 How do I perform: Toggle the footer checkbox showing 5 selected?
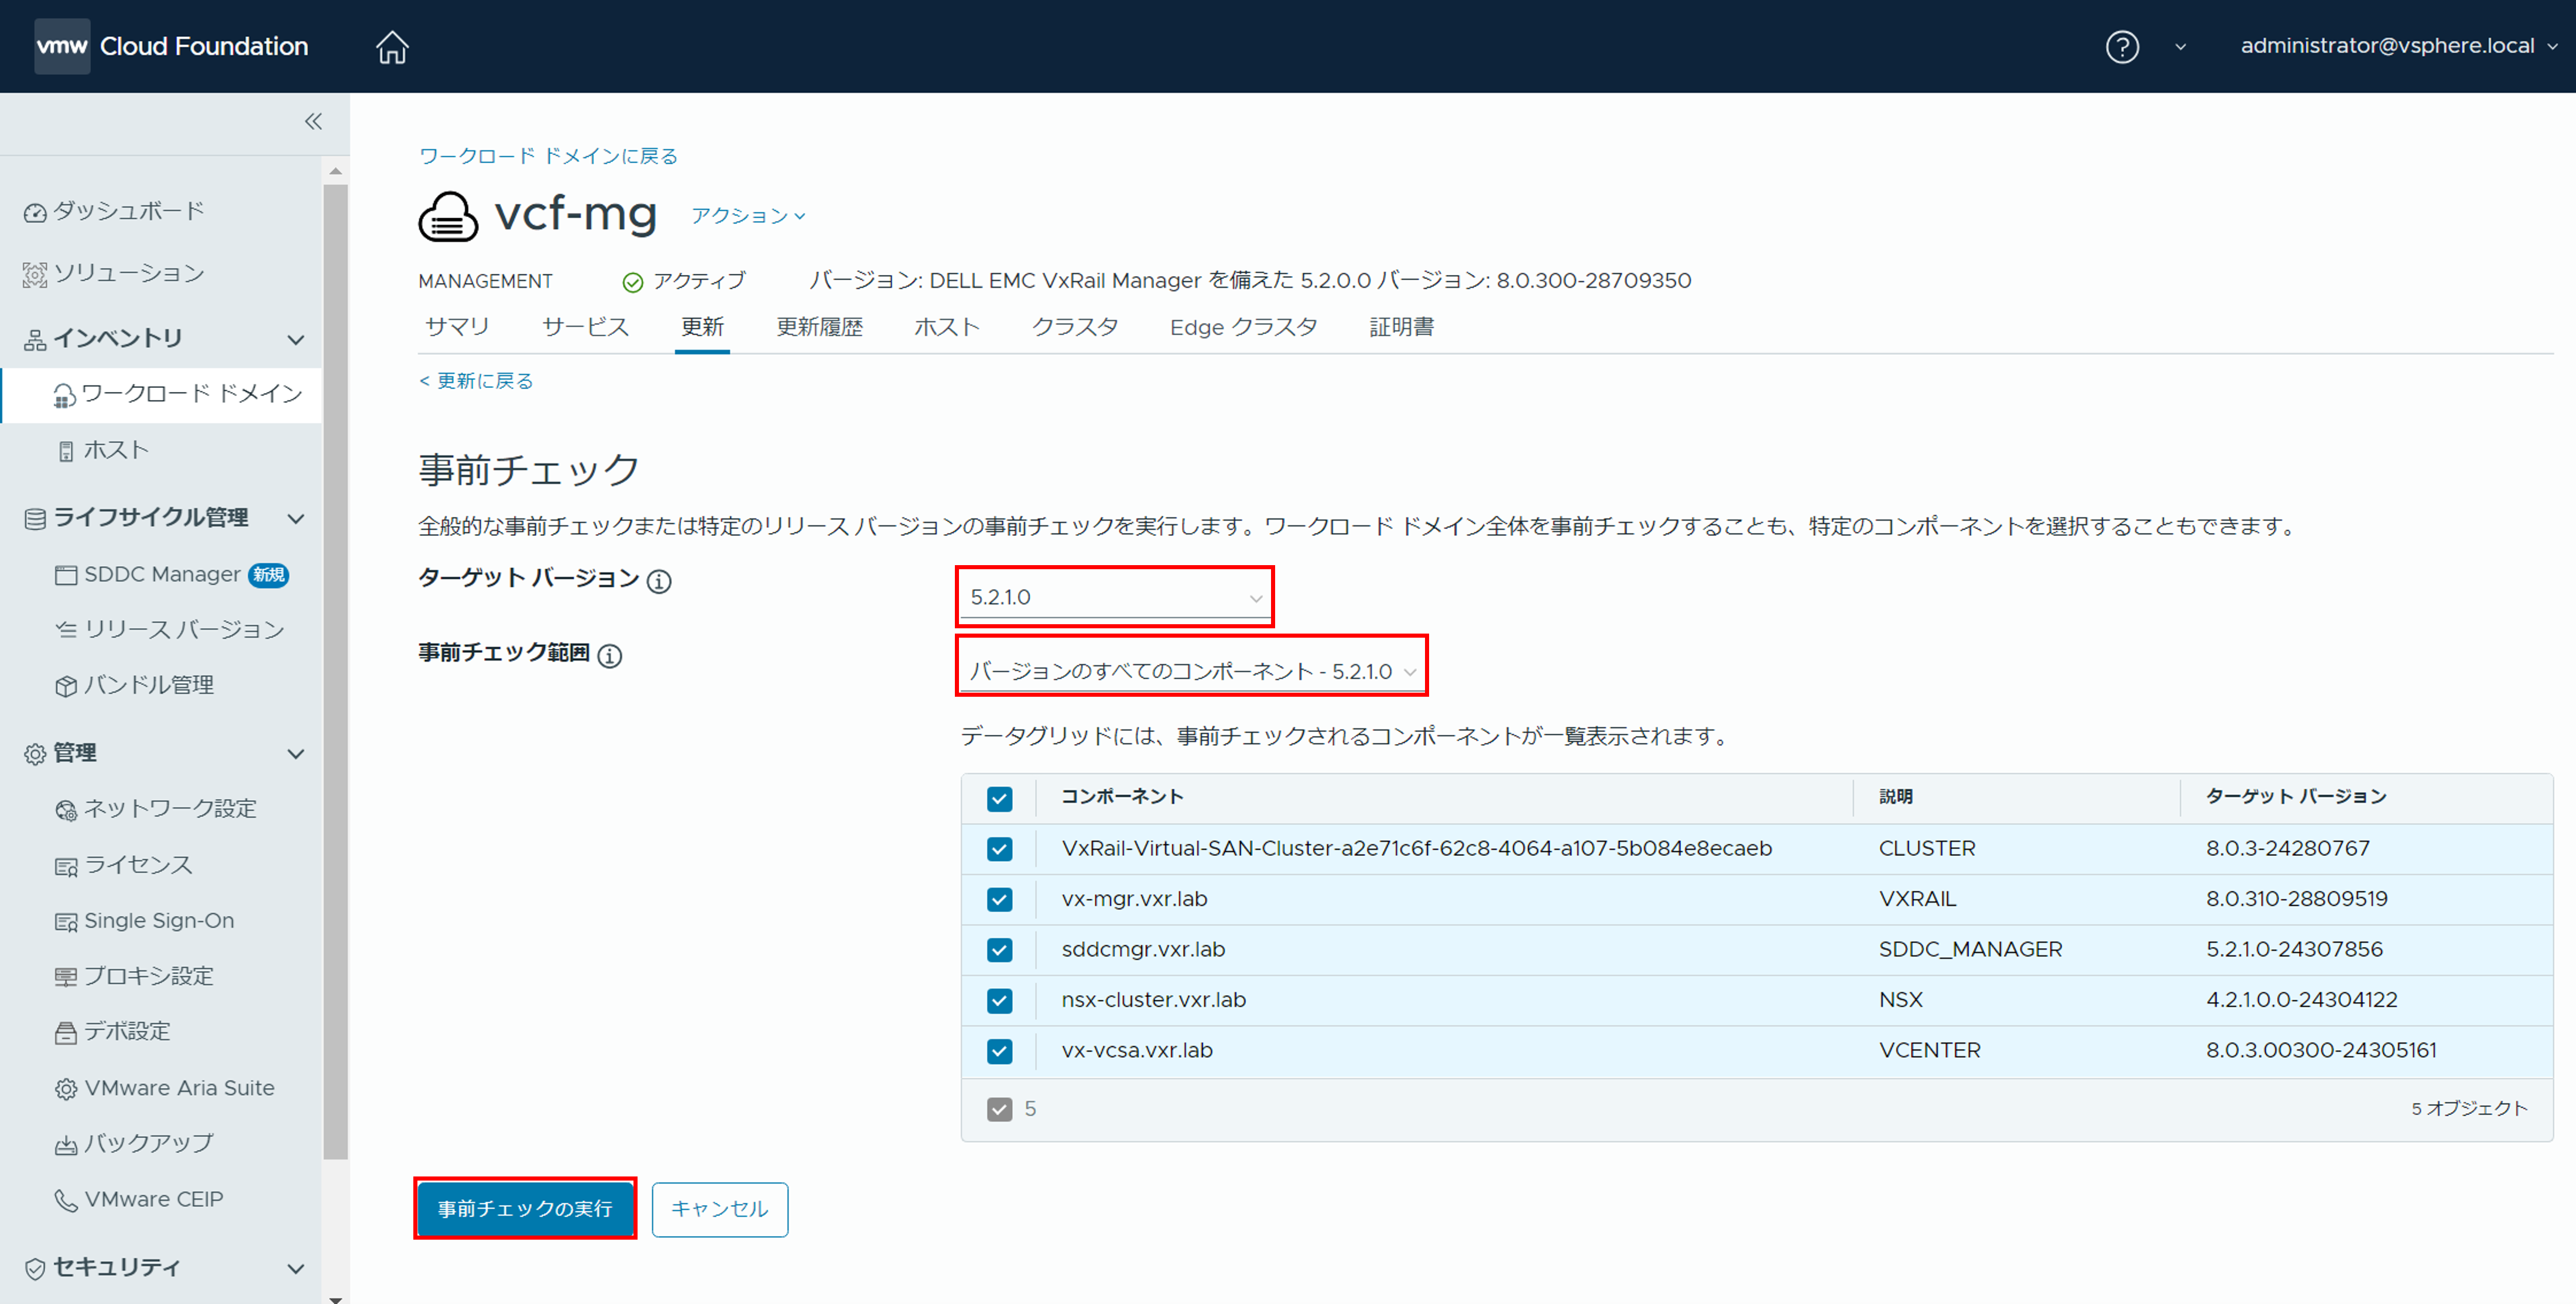click(x=999, y=1109)
